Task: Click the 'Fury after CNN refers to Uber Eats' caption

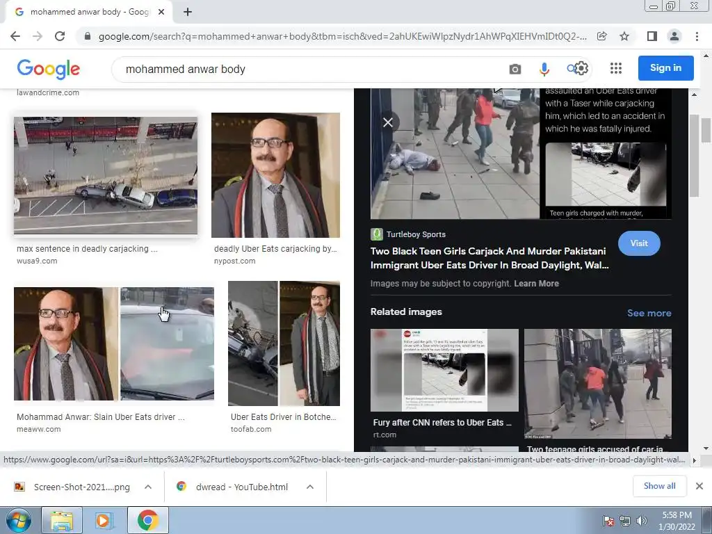Action: pyautogui.click(x=442, y=422)
